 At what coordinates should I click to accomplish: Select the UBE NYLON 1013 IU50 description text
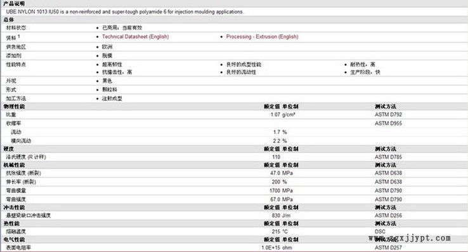(125, 11)
